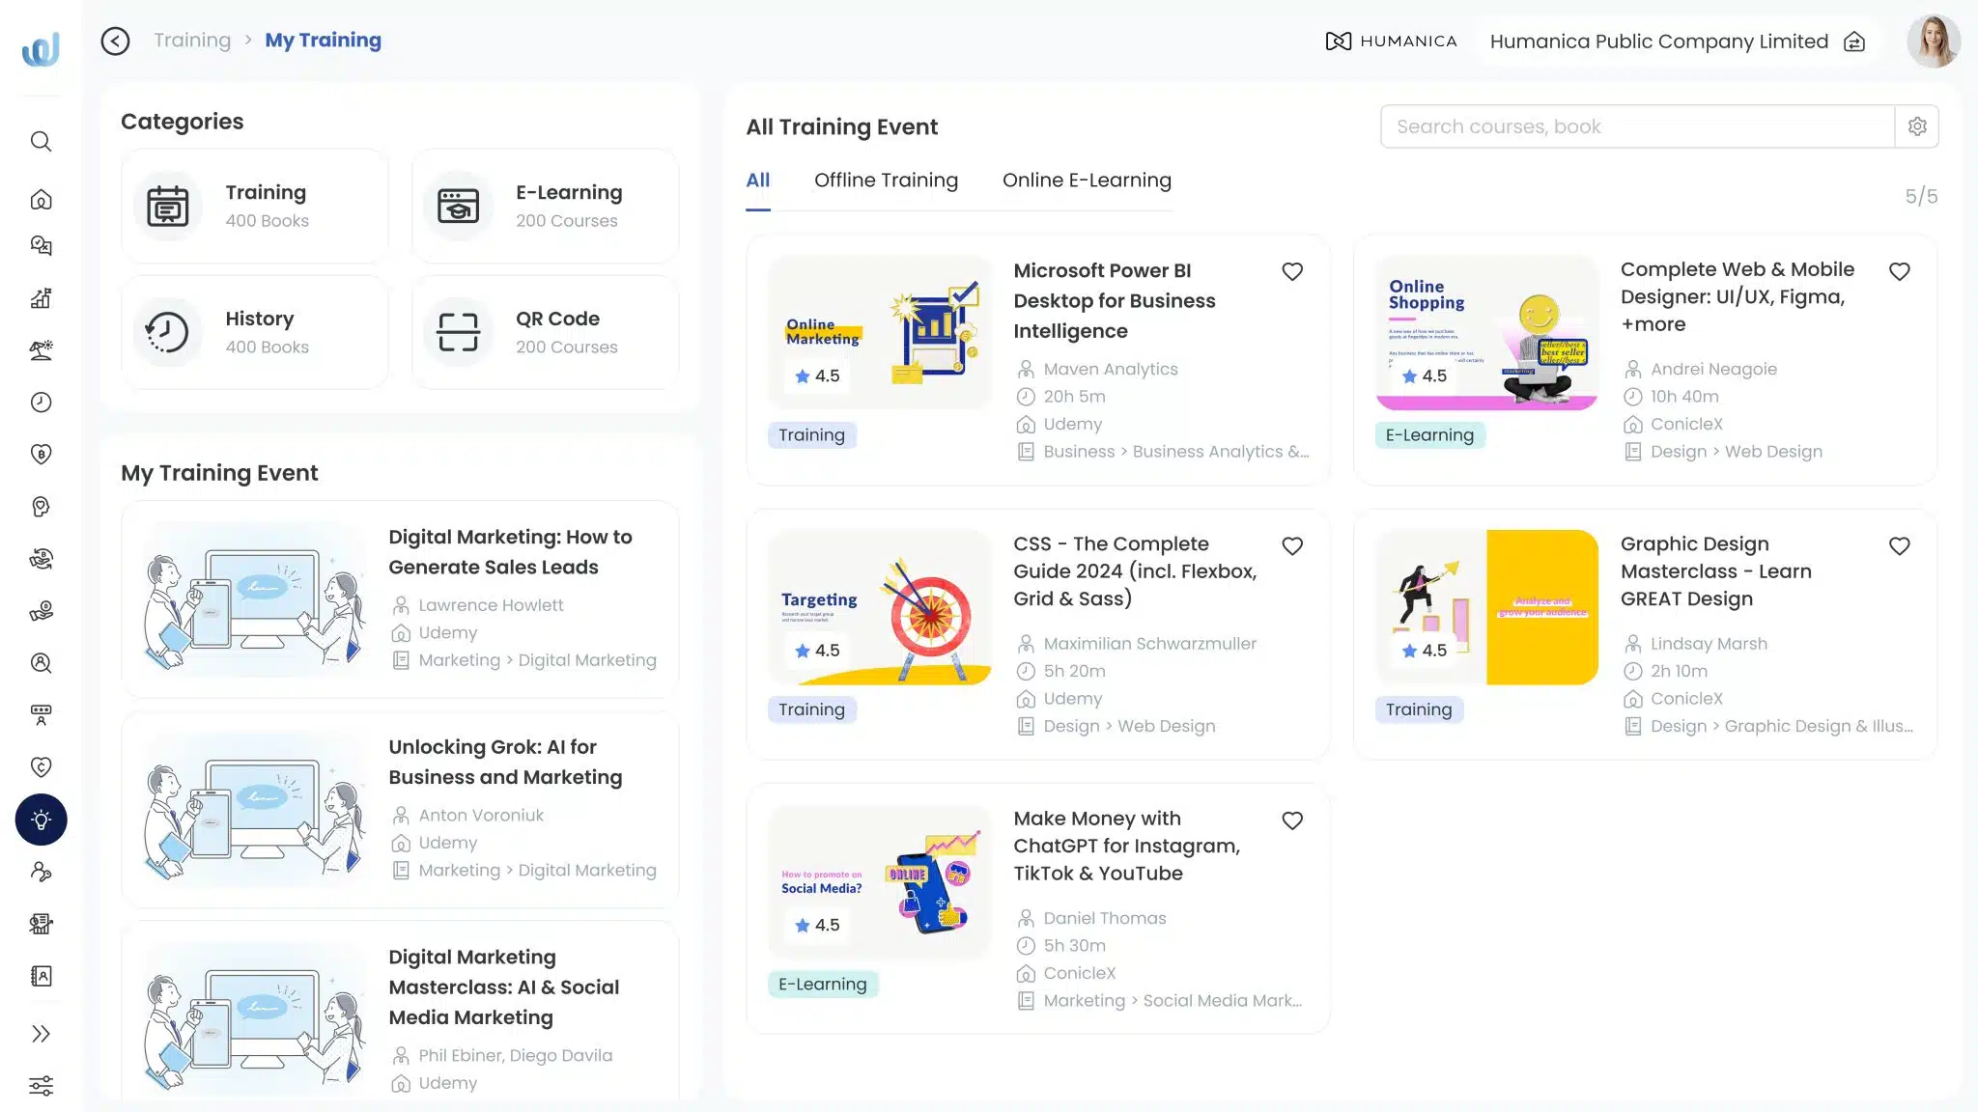The image size is (1978, 1112).
Task: Click the E-Learning category icon
Action: click(x=457, y=206)
